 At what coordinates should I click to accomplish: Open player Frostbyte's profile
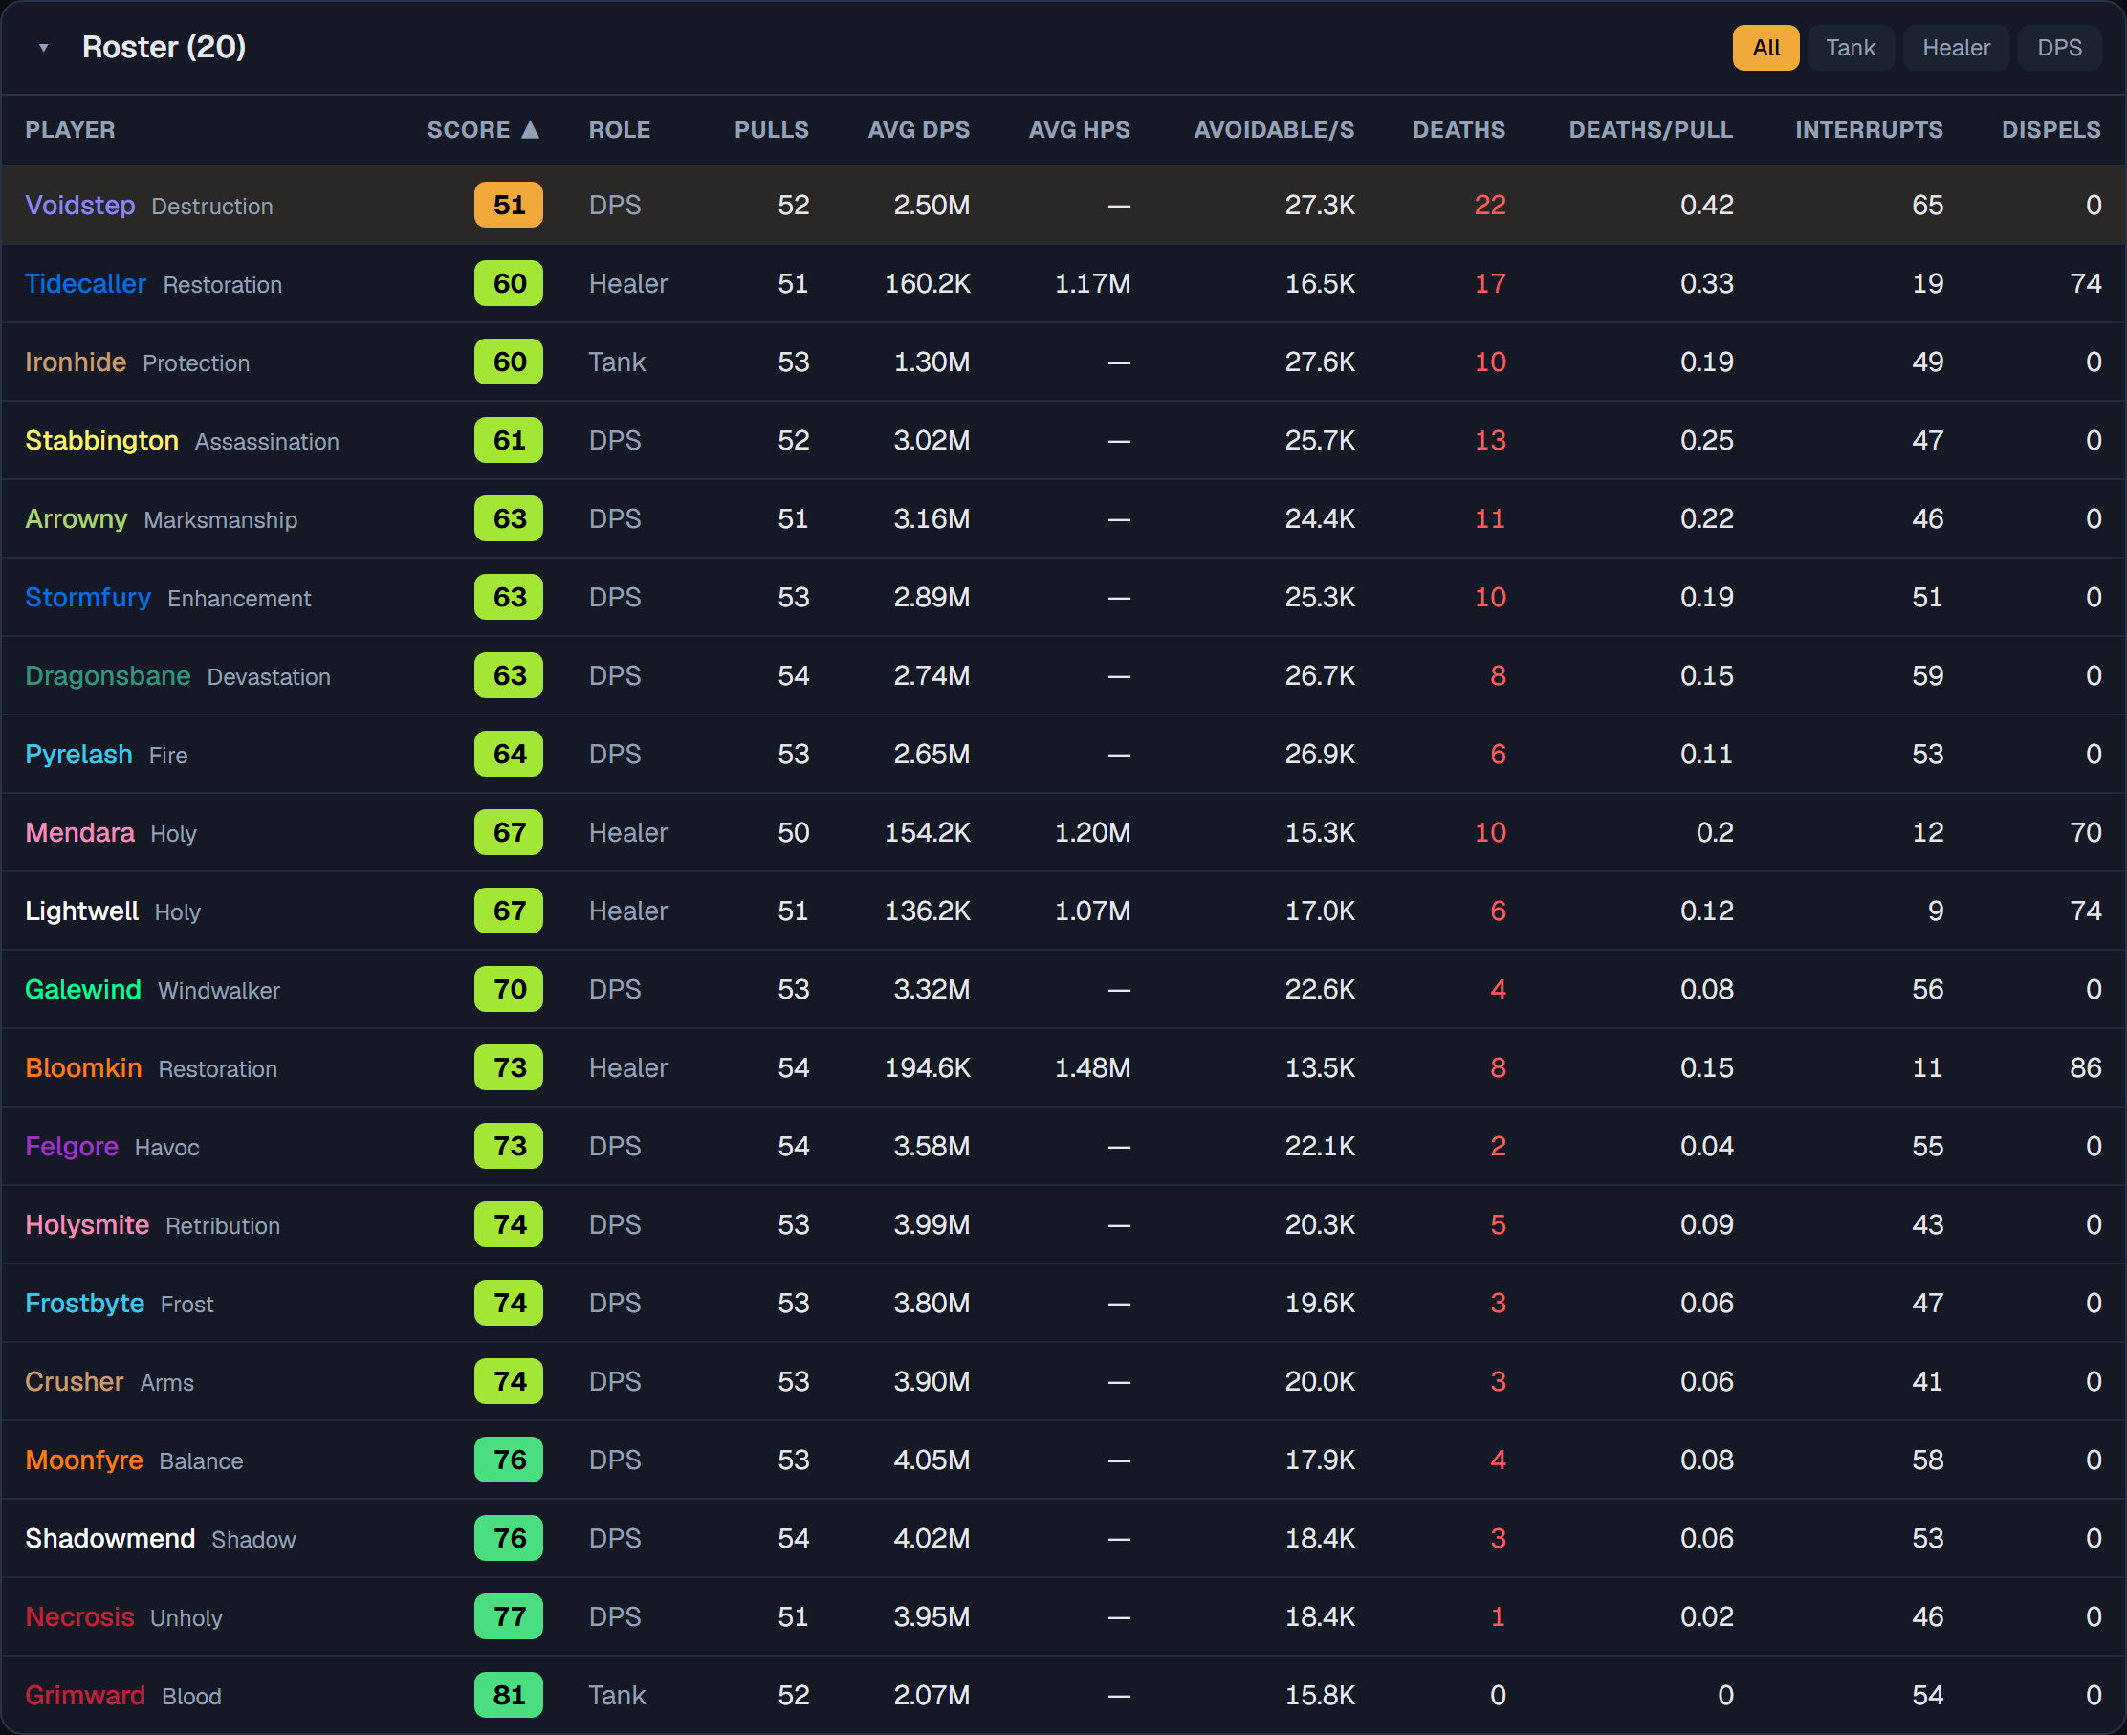[x=84, y=1304]
